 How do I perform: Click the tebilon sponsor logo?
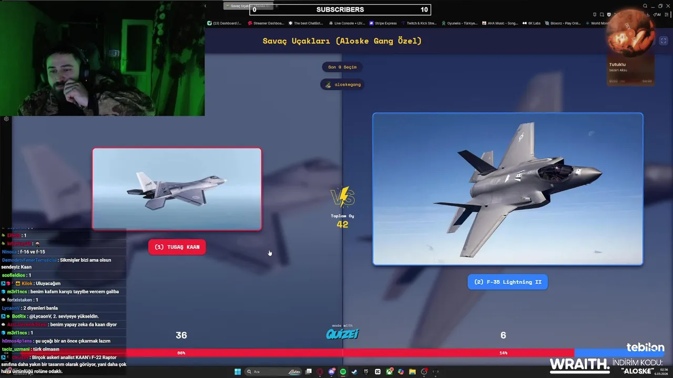click(x=645, y=348)
